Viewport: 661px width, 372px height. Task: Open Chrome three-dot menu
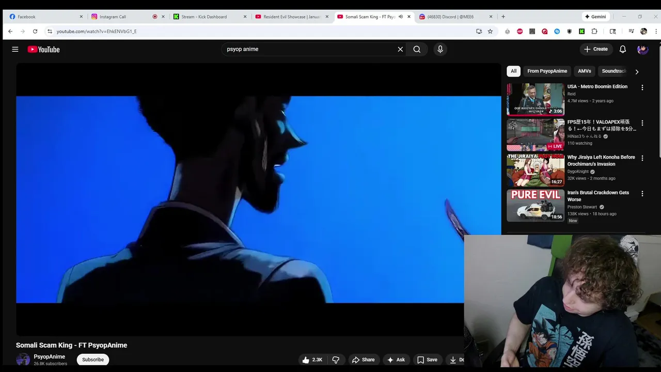(656, 31)
